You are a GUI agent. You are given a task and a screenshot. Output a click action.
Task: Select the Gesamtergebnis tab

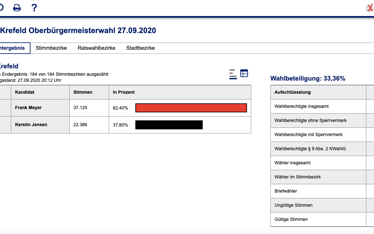point(13,48)
